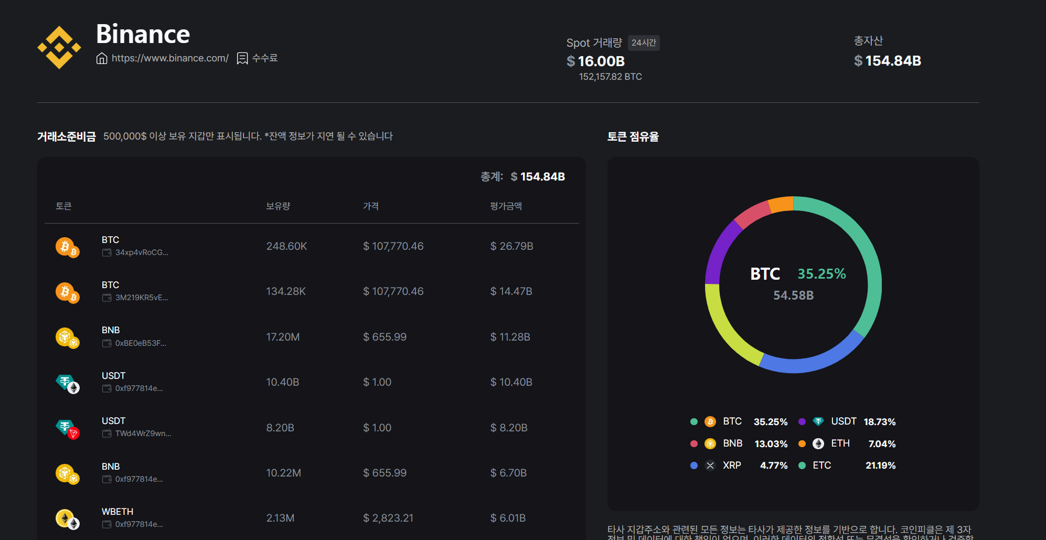Click the 248.60K holdings value
Viewport: 1046px width, 540px height.
tap(286, 247)
